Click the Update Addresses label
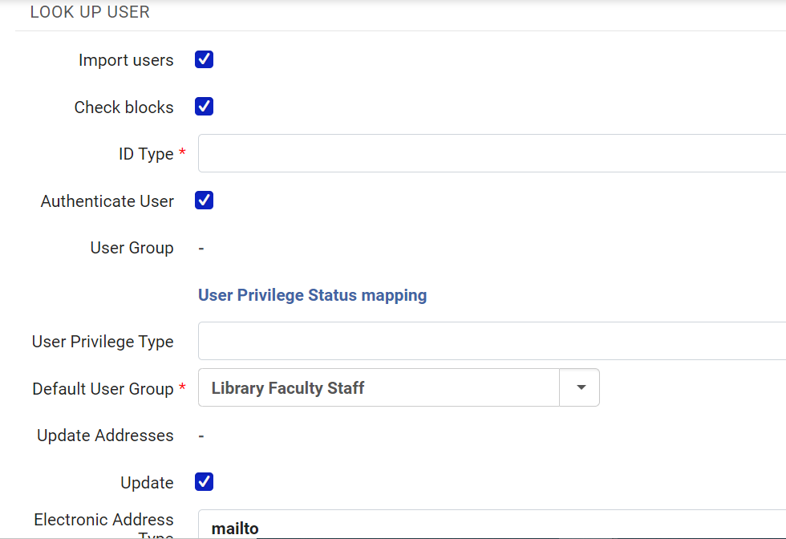The image size is (786, 539). 105,436
